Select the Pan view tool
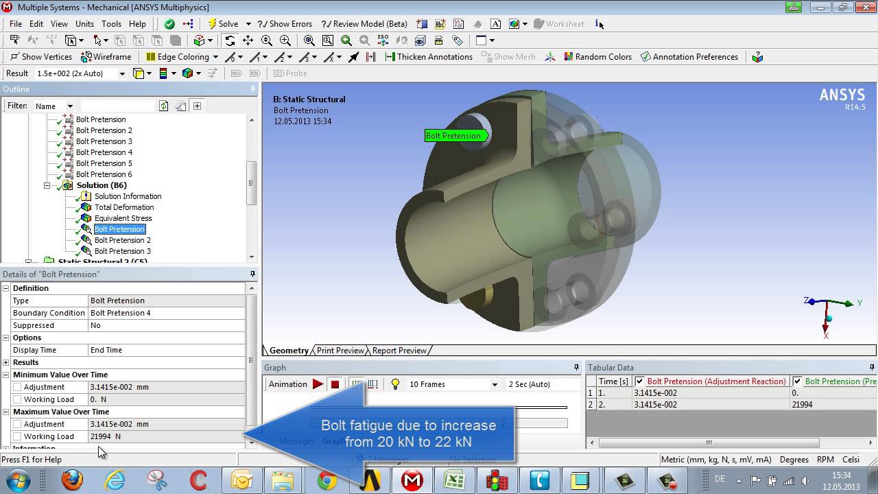Viewport: 878px width, 494px height. tap(248, 40)
